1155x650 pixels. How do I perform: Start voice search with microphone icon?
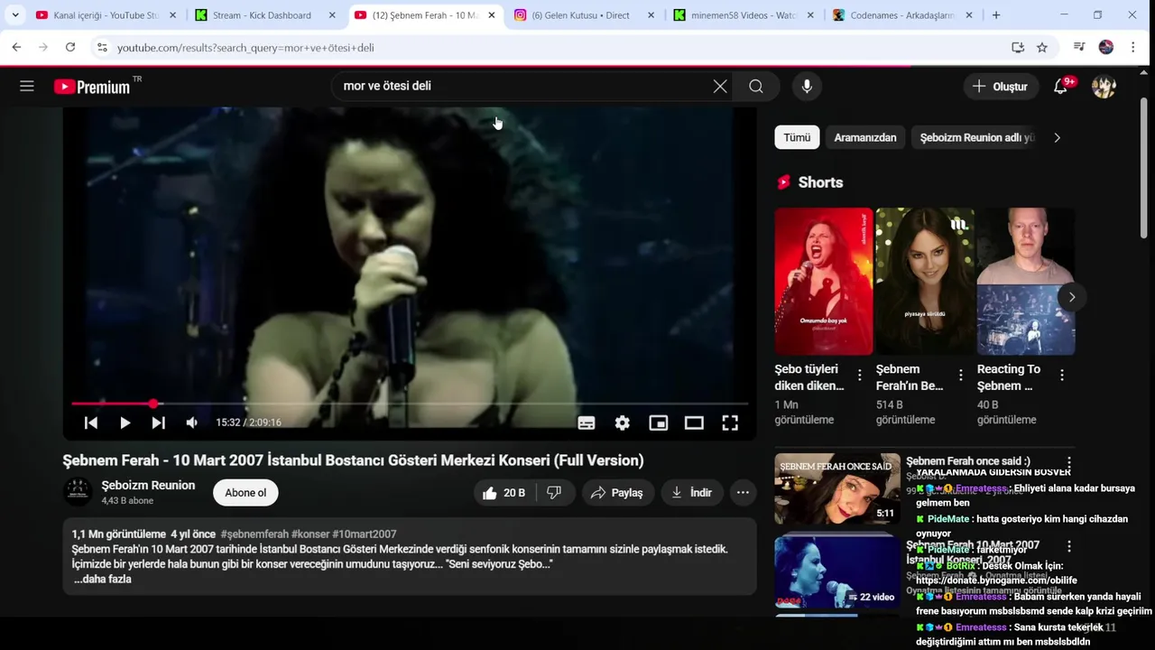807,87
